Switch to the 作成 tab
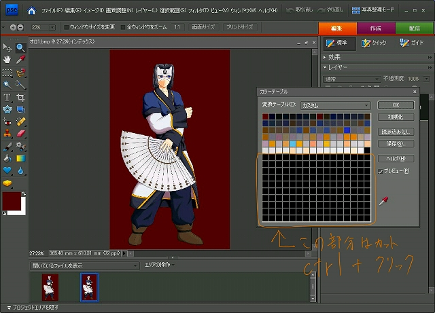The image size is (435, 313). click(x=376, y=27)
